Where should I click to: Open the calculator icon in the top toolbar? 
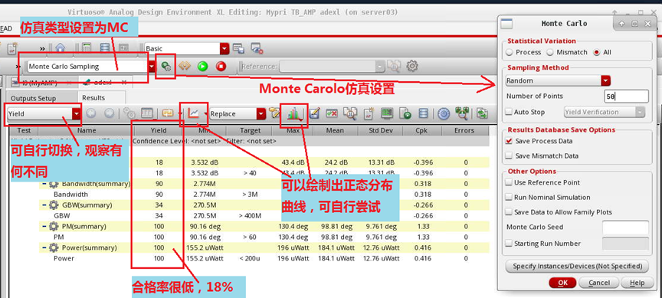[87, 48]
